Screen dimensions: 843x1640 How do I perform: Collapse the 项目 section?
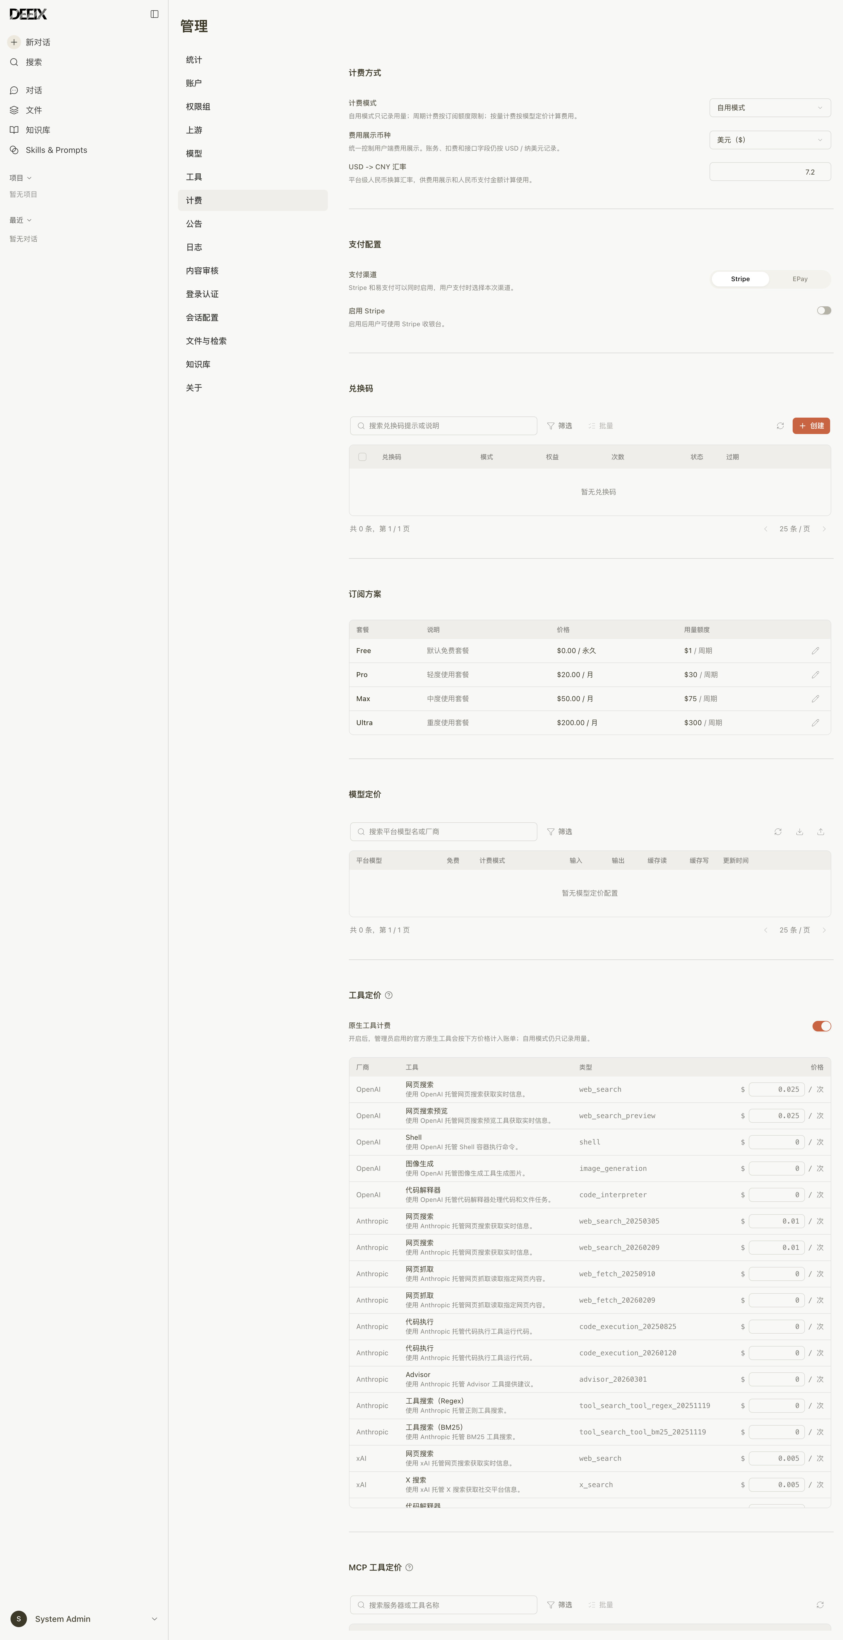click(20, 178)
